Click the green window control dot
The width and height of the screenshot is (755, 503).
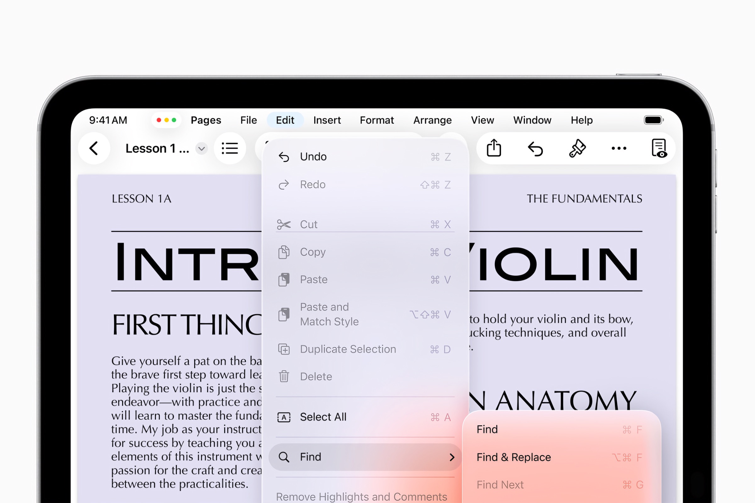tap(174, 120)
